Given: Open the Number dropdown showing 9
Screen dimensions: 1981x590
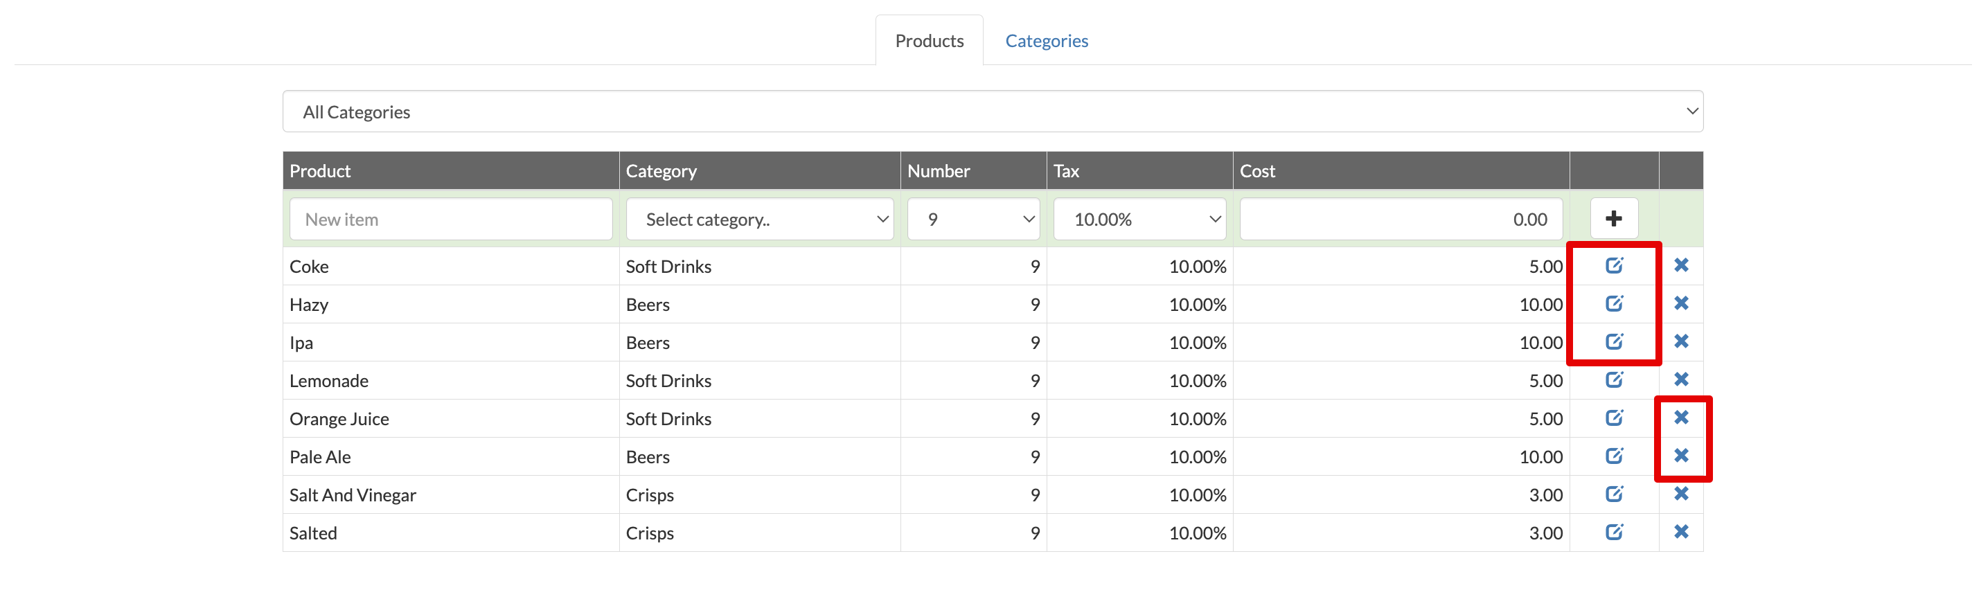Looking at the screenshot, I should click(972, 220).
